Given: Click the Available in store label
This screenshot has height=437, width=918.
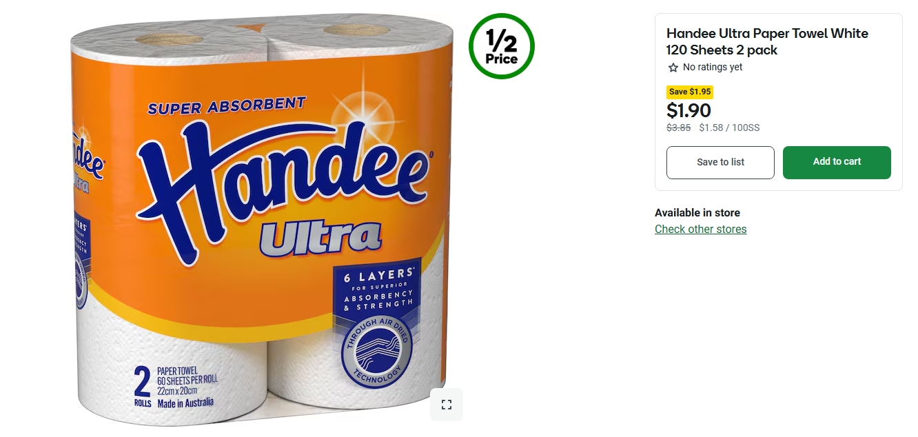Looking at the screenshot, I should pos(697,213).
